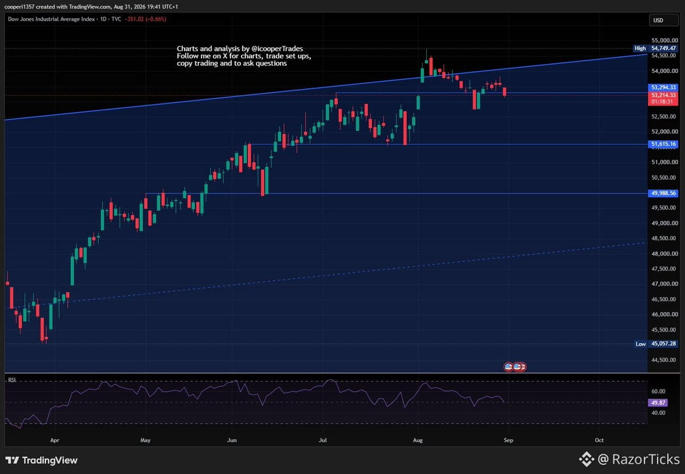This screenshot has width=685, height=474.
Task: Click the 55,000.00 price axis level
Action: (x=664, y=40)
